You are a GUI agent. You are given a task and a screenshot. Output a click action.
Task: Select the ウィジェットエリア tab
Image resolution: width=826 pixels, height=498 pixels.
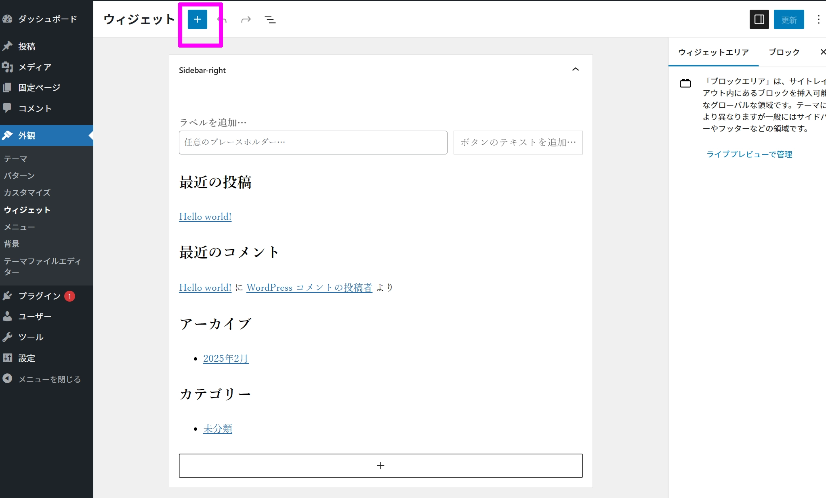[713, 52]
